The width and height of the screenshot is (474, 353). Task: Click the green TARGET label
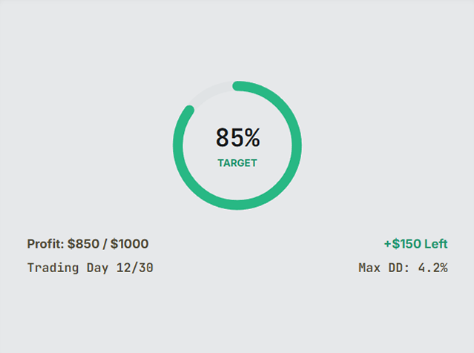(x=237, y=163)
